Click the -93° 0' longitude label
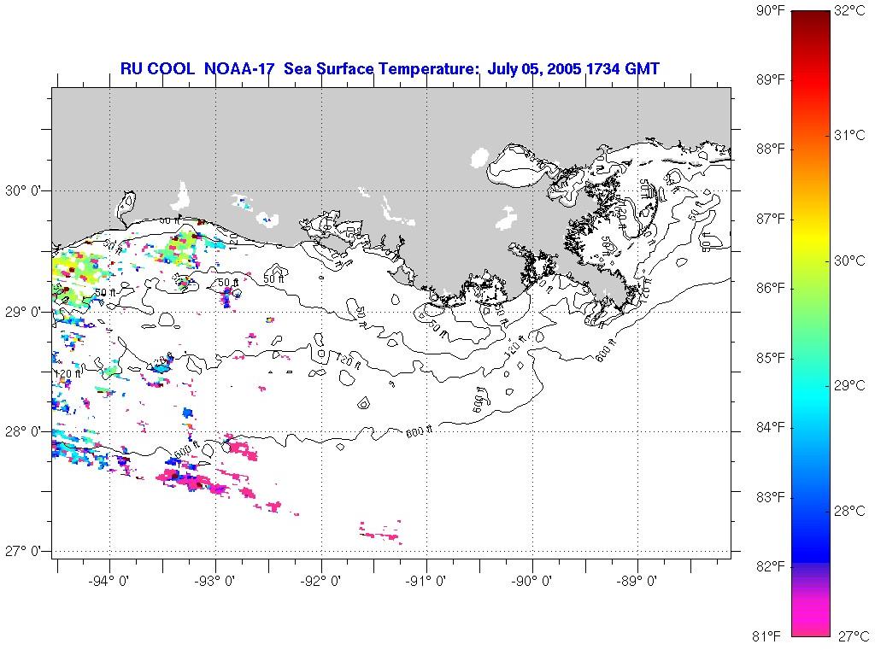The width and height of the screenshot is (875, 650). coord(215,581)
